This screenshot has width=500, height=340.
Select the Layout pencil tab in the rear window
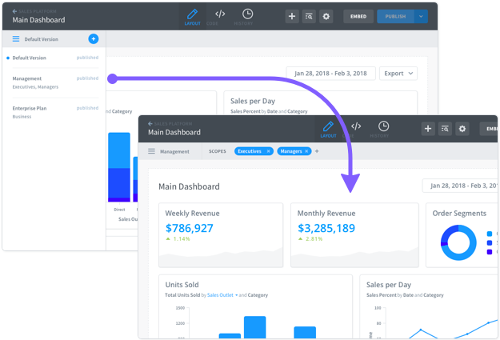pyautogui.click(x=192, y=18)
